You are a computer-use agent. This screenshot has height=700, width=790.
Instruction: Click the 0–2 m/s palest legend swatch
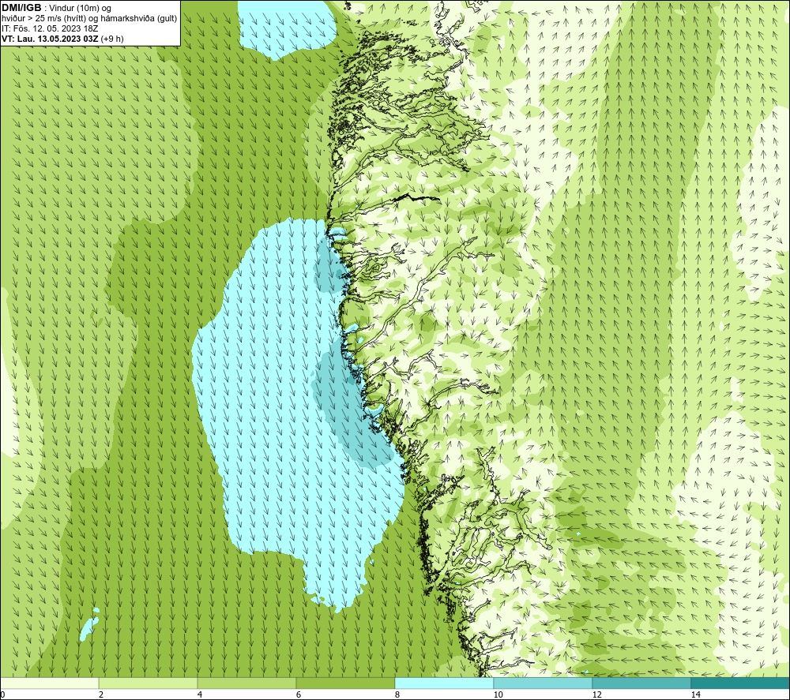click(x=49, y=683)
